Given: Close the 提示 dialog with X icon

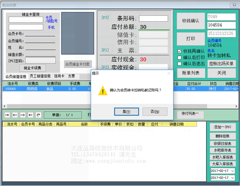Looking at the screenshot, I should [x=169, y=74].
